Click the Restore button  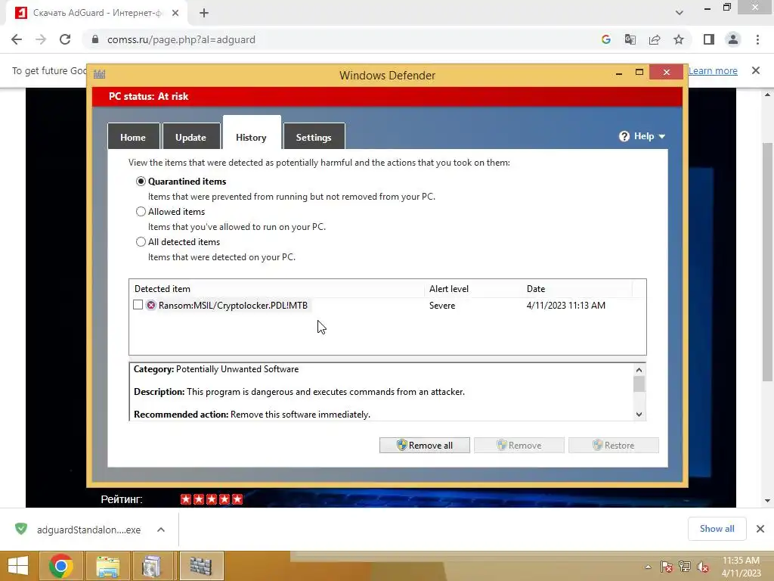[614, 445]
